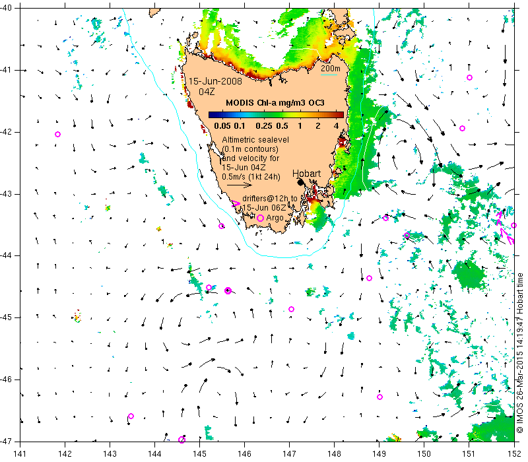This screenshot has height=462, width=528.
Task: Click latitude axis label -47
Action: pos(5,441)
